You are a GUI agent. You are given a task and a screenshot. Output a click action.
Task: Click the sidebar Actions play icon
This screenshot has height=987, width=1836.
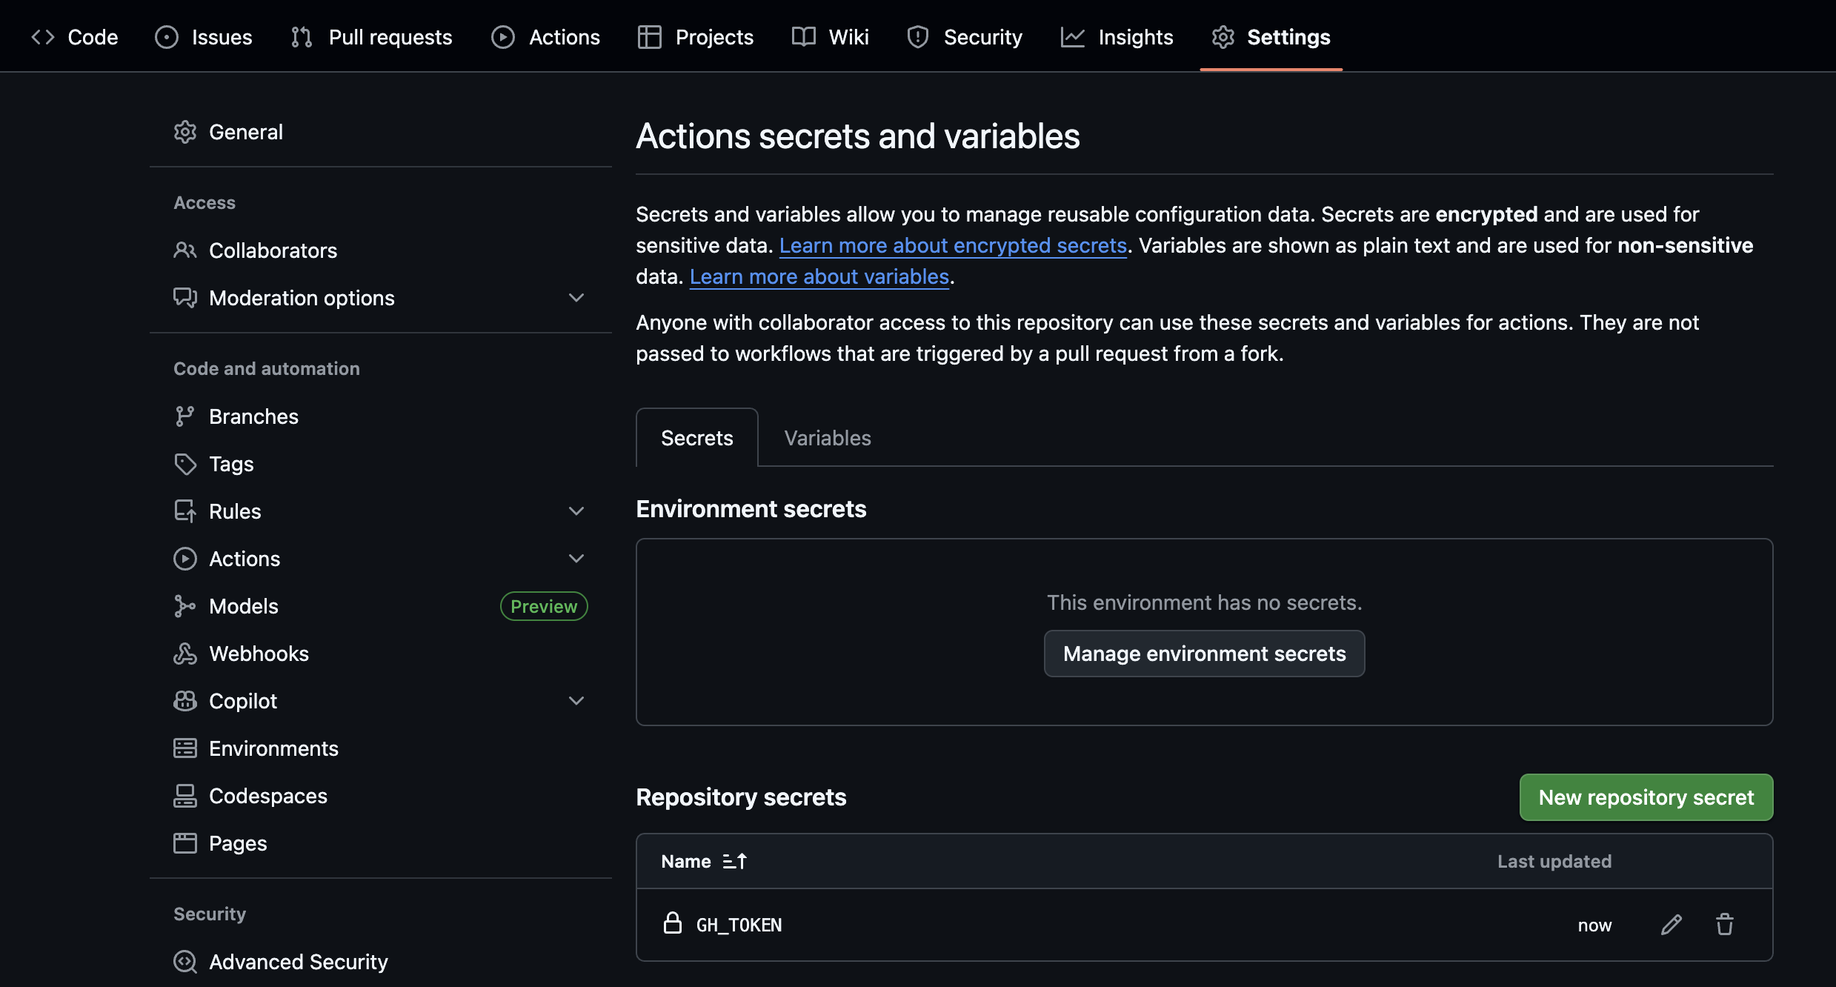coord(185,559)
